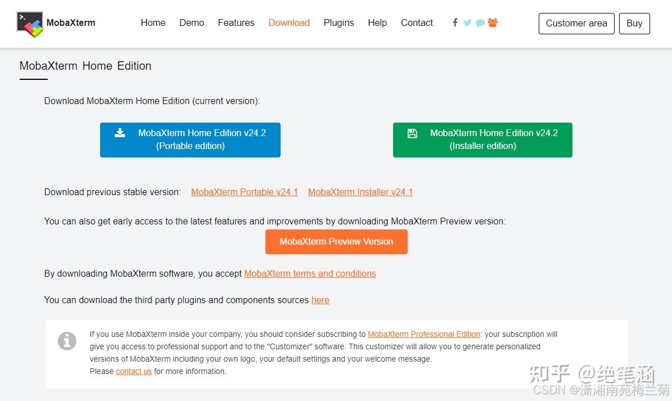Open the MobaXterm Portable v24.1 link

coord(245,192)
